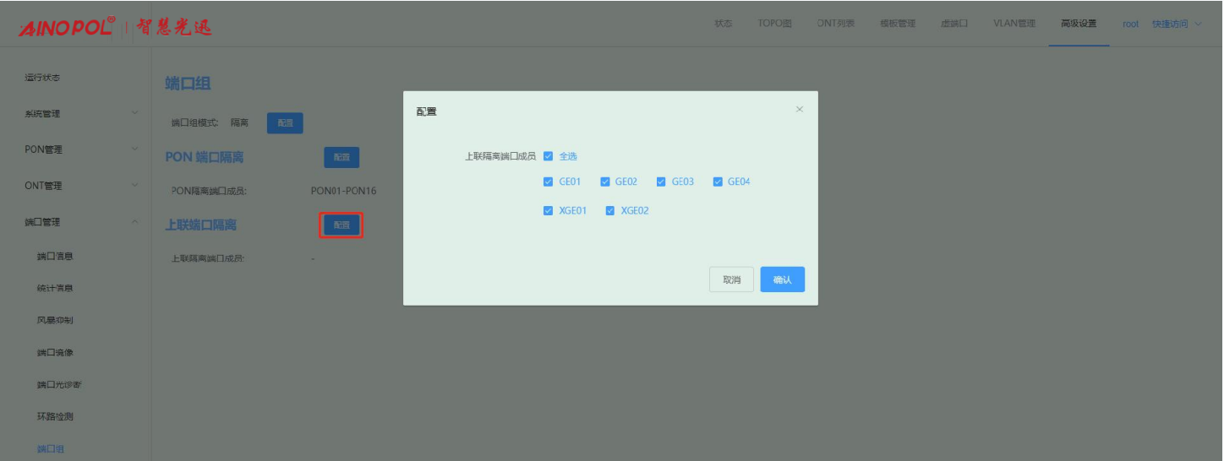Click 确认 to confirm configuration
The width and height of the screenshot is (1224, 461).
(x=782, y=279)
